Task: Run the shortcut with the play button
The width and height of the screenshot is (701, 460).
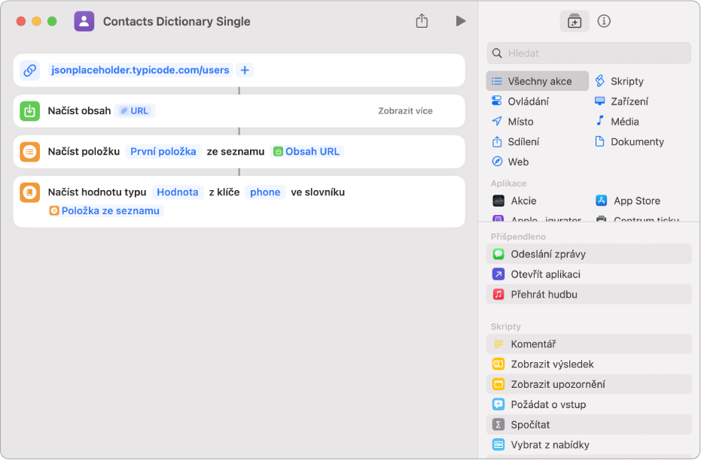Action: pos(461,21)
